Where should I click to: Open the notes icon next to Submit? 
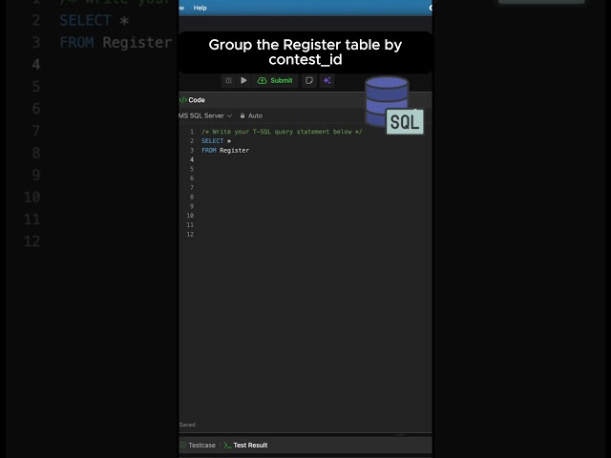pos(309,80)
